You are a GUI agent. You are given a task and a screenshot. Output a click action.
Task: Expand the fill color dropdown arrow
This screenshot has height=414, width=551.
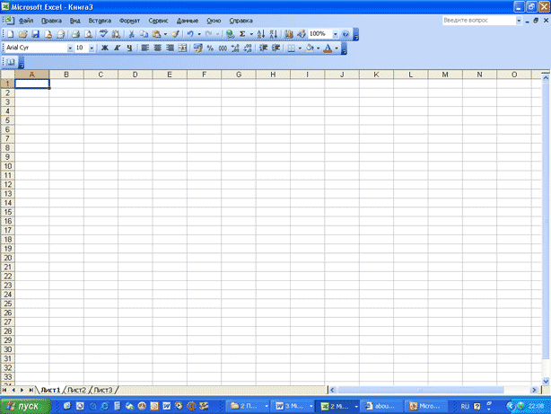click(x=319, y=48)
